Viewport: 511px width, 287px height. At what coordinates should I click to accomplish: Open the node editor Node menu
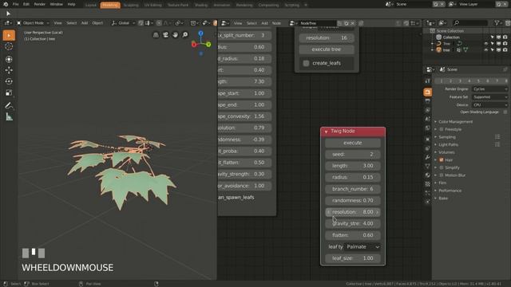276,23
